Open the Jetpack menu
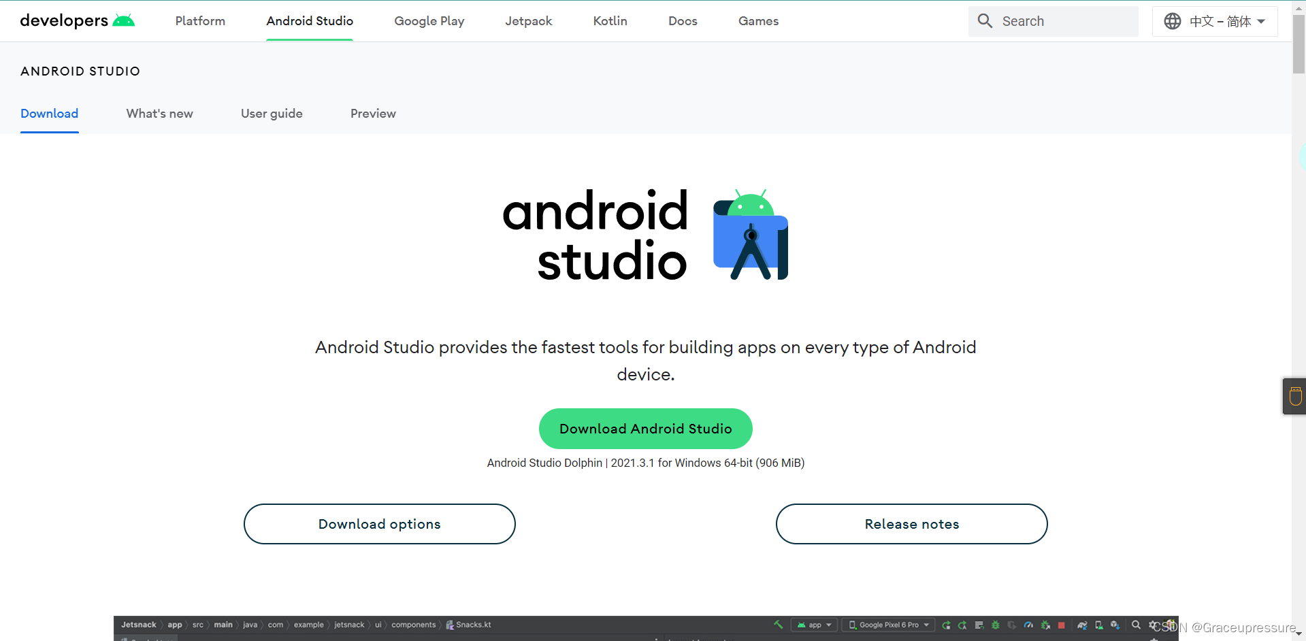 coord(529,21)
